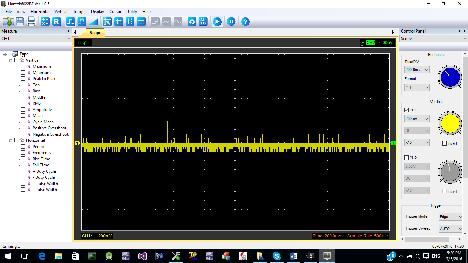The width and height of the screenshot is (468, 263).
Task: Open Skype from the taskbar
Action: point(276,256)
